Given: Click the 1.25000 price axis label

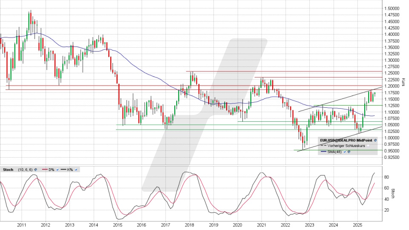Looking at the screenshot, I should click(392, 73).
